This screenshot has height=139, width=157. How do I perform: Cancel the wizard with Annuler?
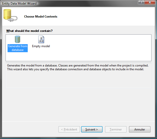click(x=140, y=129)
